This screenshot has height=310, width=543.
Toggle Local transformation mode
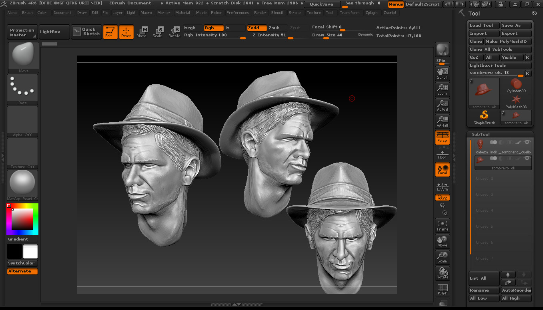(442, 169)
